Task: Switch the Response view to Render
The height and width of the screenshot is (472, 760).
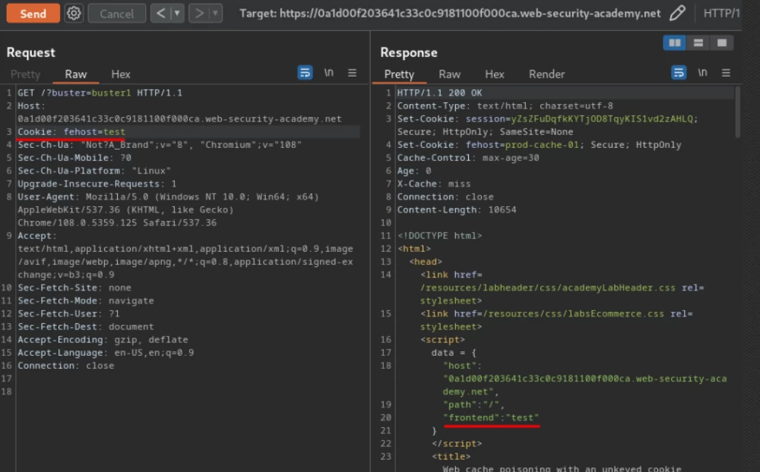Action: [546, 74]
